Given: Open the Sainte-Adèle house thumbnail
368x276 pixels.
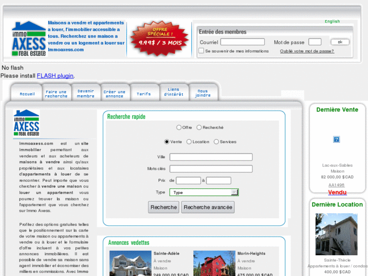Looking at the screenshot, I should [130, 263].
